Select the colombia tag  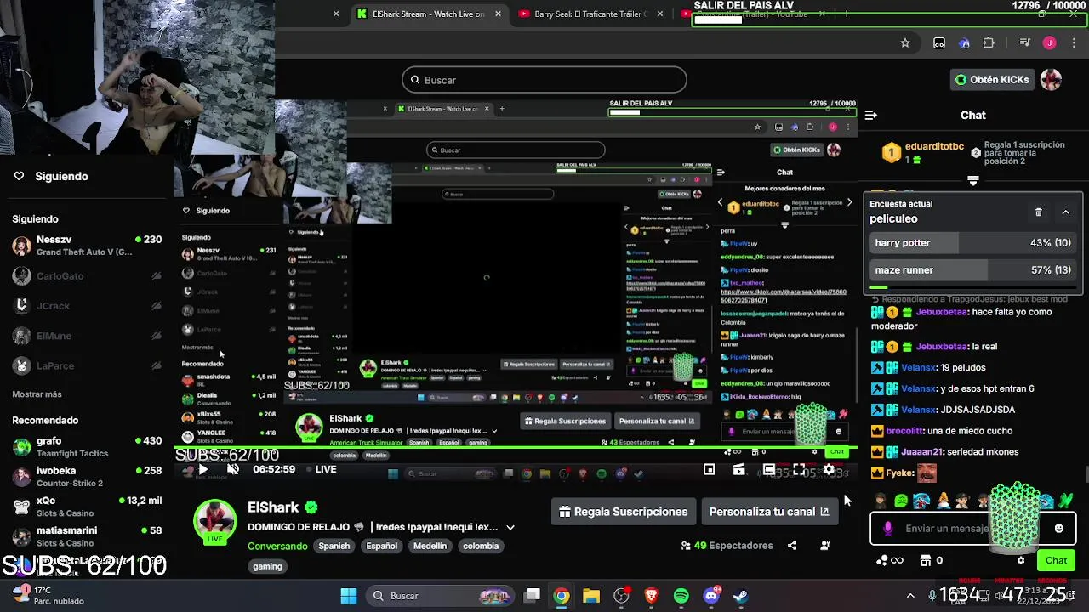point(481,546)
